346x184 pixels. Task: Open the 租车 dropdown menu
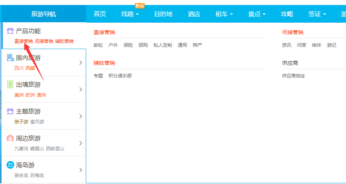[224, 14]
